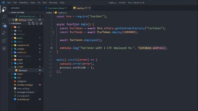Screen dimensions: 198x111
Task: Create a new file in FUNTOKEN
Action: tap(29, 23)
